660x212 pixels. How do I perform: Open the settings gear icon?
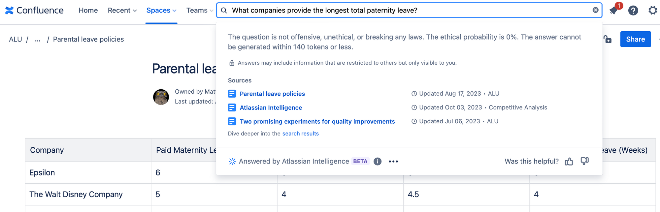pyautogui.click(x=652, y=11)
